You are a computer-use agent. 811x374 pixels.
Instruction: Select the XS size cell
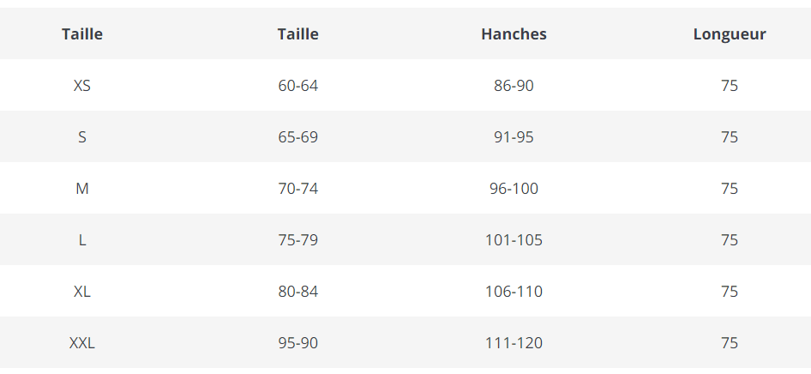coord(82,86)
